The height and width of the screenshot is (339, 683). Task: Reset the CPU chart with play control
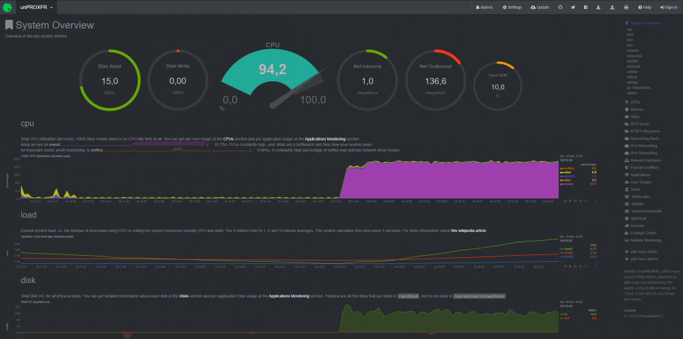(x=570, y=201)
